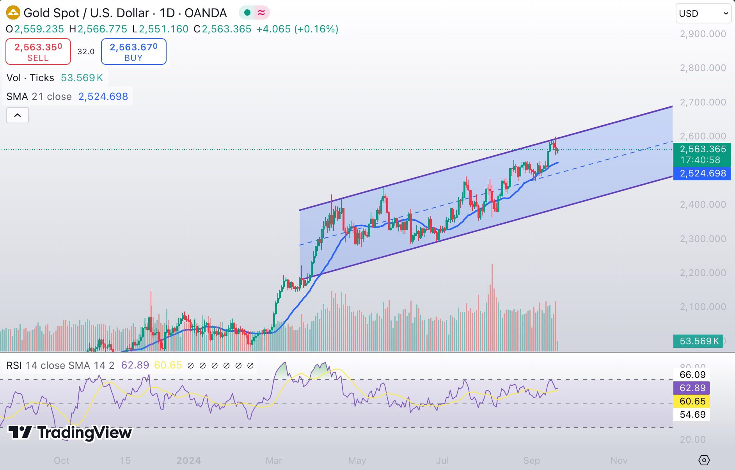735x470 pixels.
Task: Click the 2,900.000 price axis label
Action: click(x=703, y=34)
